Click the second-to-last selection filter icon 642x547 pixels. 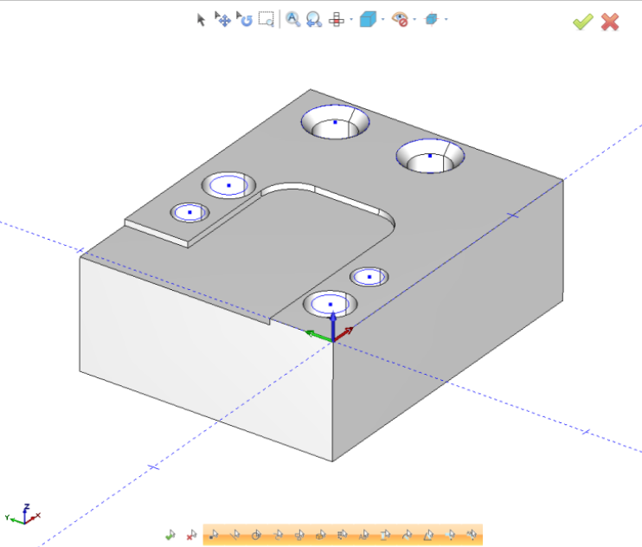coord(450,535)
